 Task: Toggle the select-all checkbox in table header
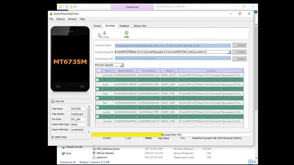point(99,71)
